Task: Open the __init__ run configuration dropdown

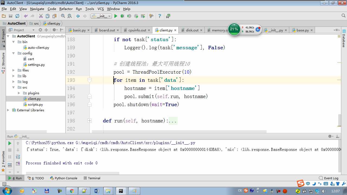Action: click(101, 16)
